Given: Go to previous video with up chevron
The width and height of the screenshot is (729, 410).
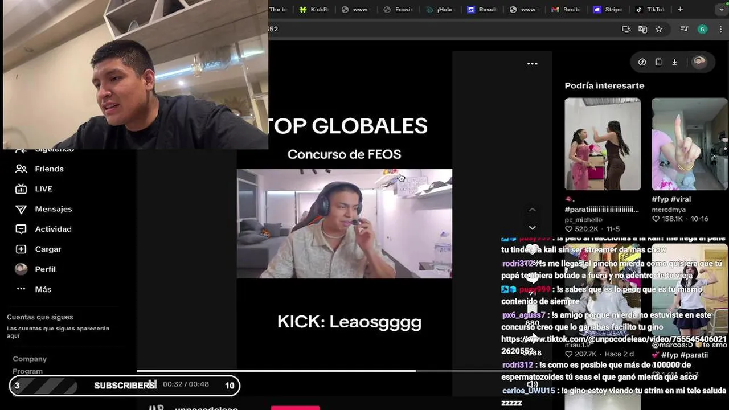Looking at the screenshot, I should pyautogui.click(x=532, y=210).
